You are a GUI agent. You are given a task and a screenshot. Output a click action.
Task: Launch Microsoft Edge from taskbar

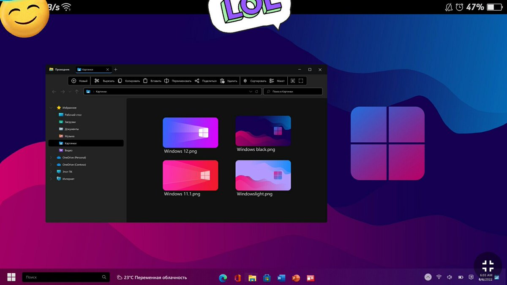[x=223, y=278]
